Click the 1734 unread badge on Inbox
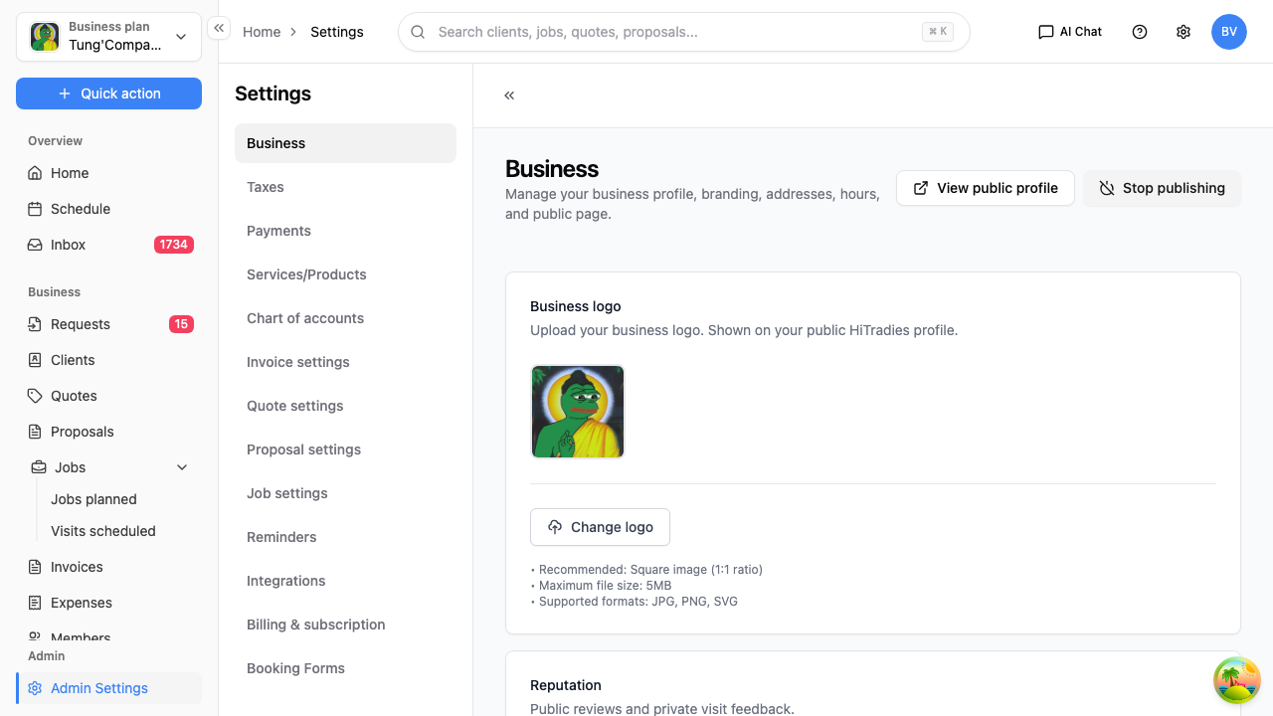The height and width of the screenshot is (716, 1273). point(173,245)
